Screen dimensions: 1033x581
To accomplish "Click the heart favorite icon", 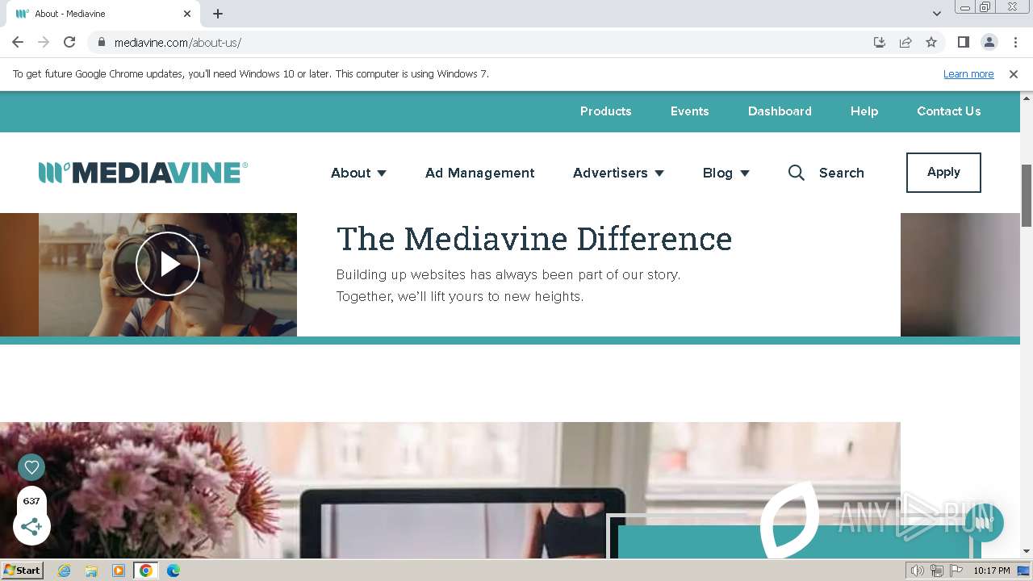I will pos(31,467).
